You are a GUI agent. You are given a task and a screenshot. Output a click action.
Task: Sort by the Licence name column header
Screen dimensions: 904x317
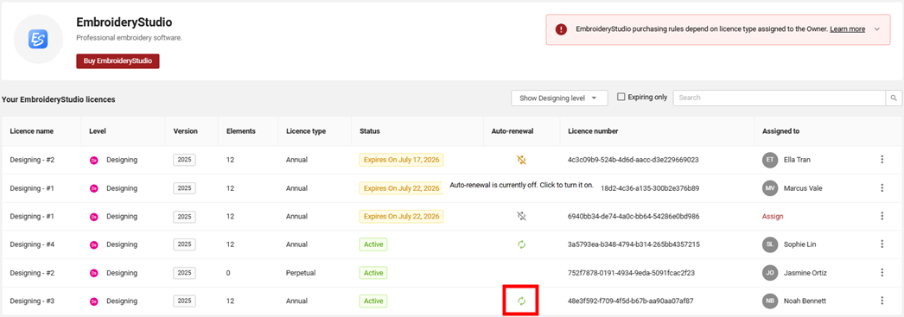click(32, 130)
